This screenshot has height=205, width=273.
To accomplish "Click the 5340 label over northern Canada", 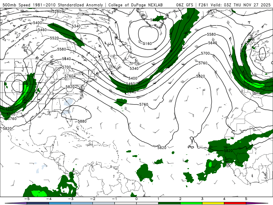I will pos(76,26).
